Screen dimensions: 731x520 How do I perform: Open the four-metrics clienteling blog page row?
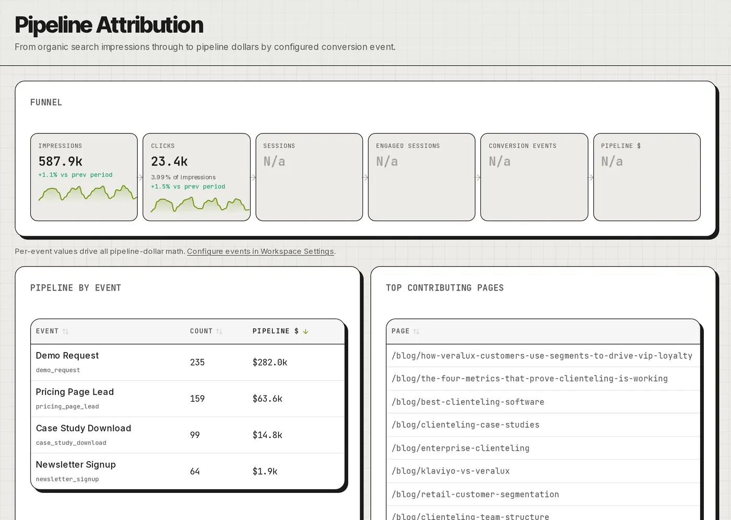pyautogui.click(x=543, y=379)
